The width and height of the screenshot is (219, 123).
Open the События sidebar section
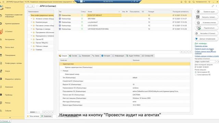point(8,111)
